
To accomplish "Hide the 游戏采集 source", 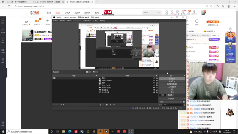I will (x=154, y=90).
